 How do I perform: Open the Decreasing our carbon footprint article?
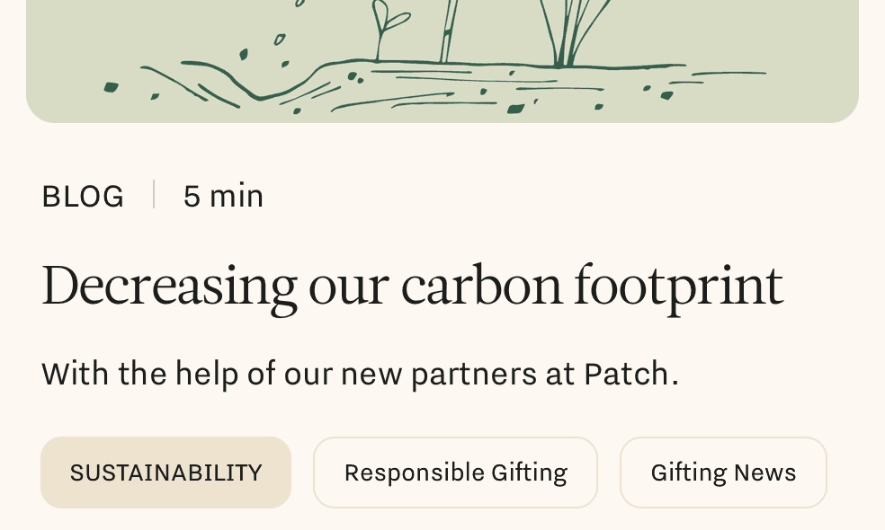tap(412, 287)
